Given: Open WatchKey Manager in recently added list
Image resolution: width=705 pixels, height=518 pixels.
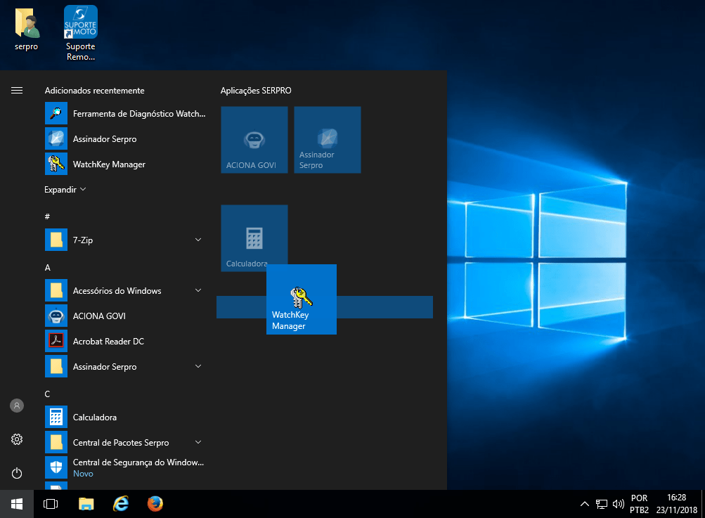Looking at the screenshot, I should pyautogui.click(x=109, y=164).
